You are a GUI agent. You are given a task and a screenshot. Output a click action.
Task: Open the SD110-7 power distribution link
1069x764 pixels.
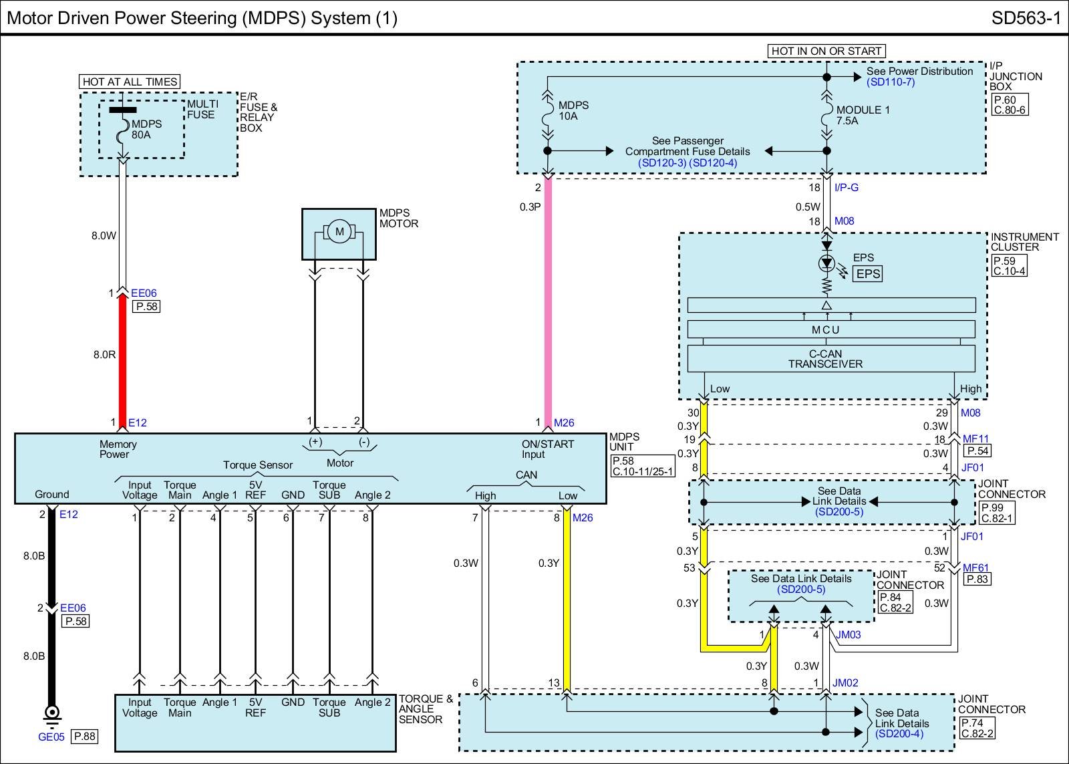(891, 82)
